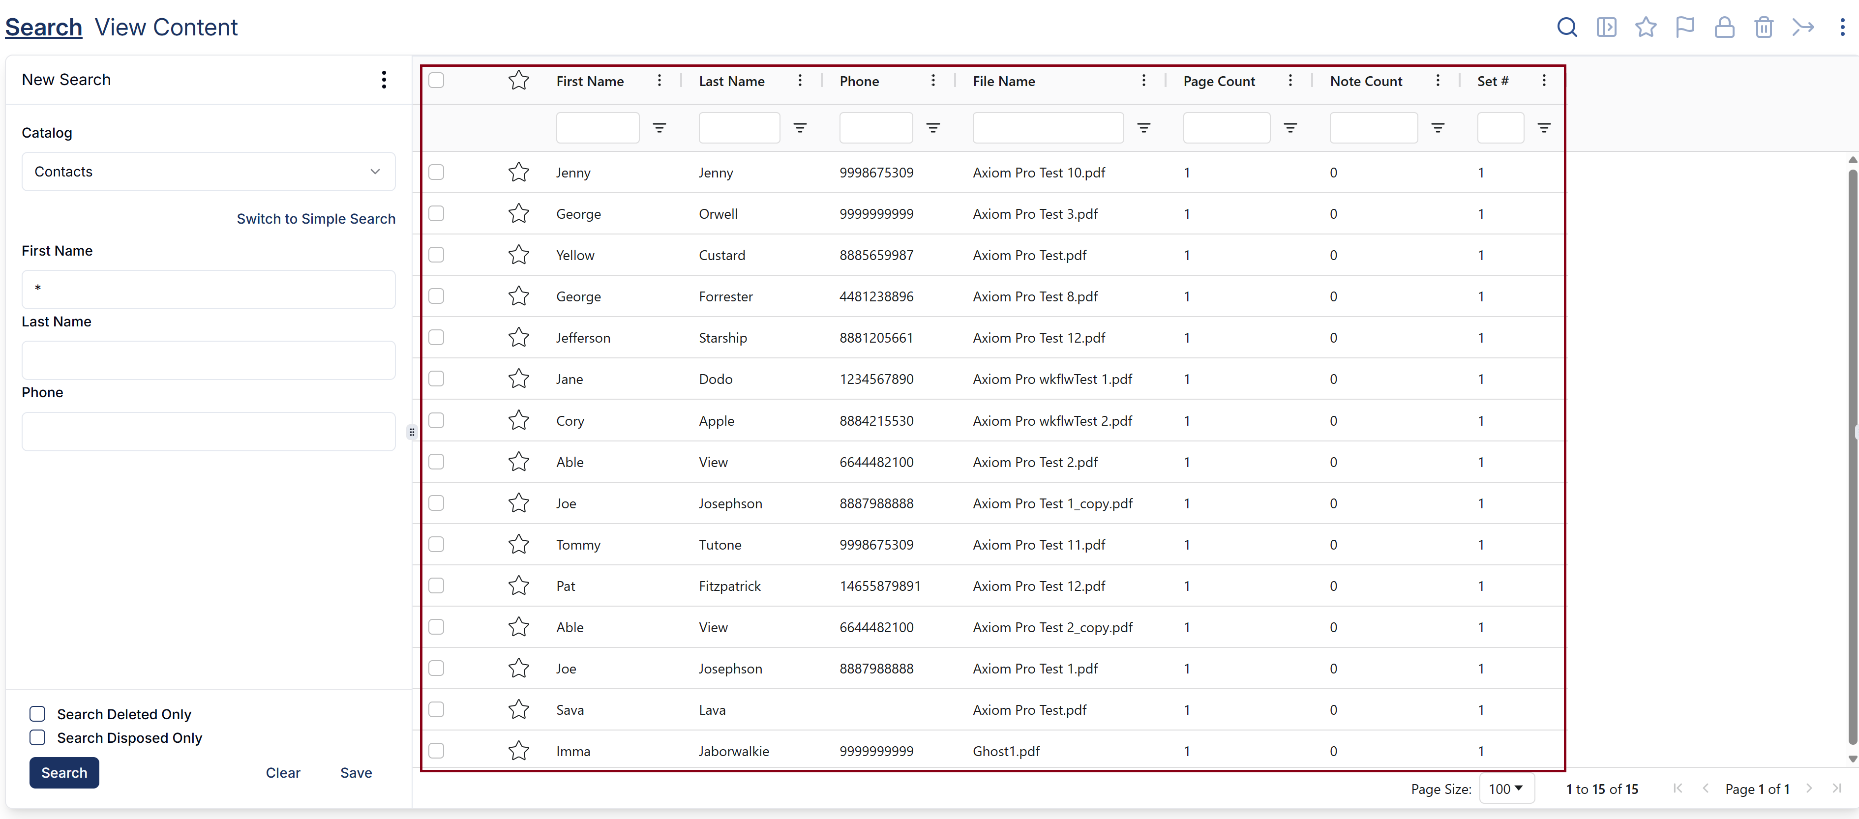Check the George Forrester row checkbox
Viewport: 1859px width, 819px height.
(436, 296)
